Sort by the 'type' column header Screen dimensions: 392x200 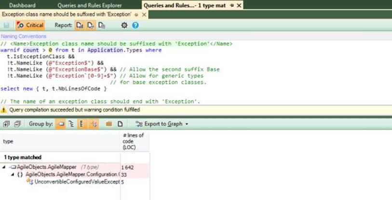click(x=60, y=141)
